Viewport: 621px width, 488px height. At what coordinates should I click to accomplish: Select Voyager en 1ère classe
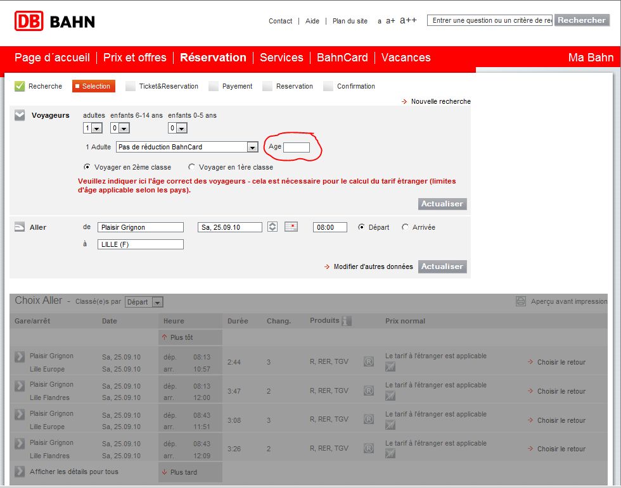click(x=191, y=167)
